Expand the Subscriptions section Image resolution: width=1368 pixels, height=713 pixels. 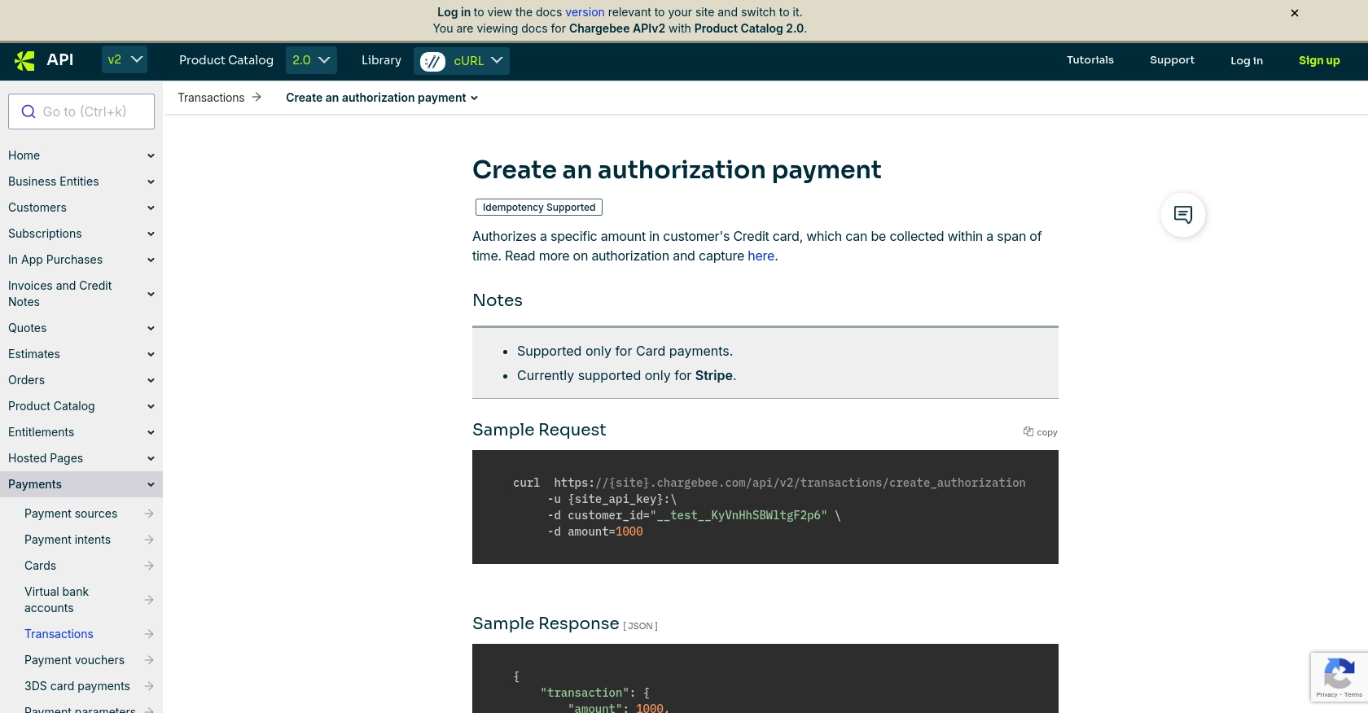[x=151, y=234]
